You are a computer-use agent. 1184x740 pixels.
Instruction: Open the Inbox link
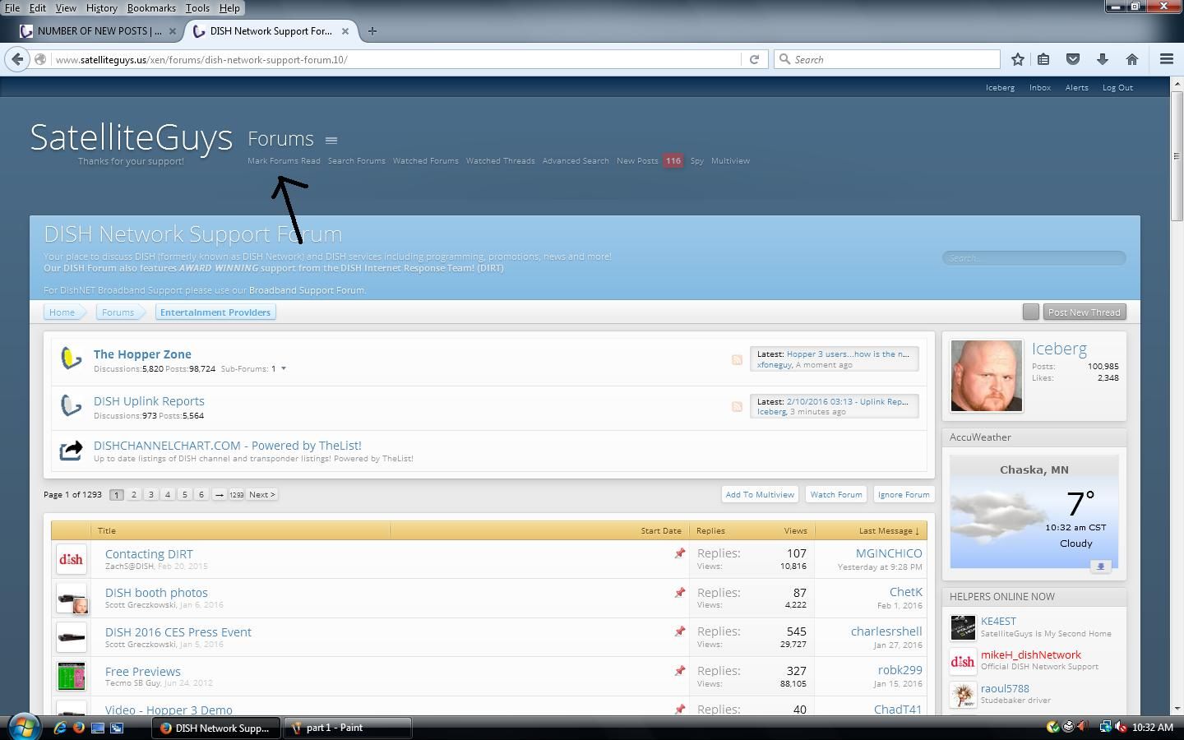(x=1040, y=87)
